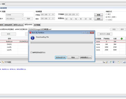Click the eMMC partition table file path field
126x99 pixels.
[x=69, y=29]
